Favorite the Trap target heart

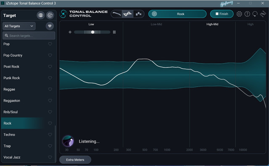50,146
